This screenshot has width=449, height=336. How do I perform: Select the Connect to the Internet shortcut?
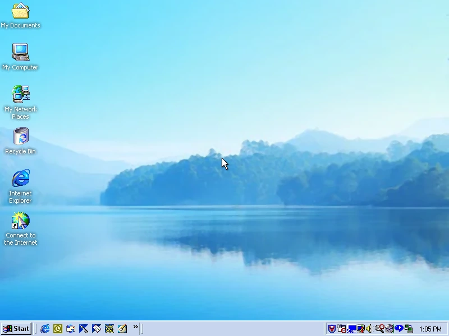click(20, 228)
